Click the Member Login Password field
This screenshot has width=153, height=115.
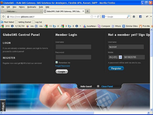coord(73,57)
